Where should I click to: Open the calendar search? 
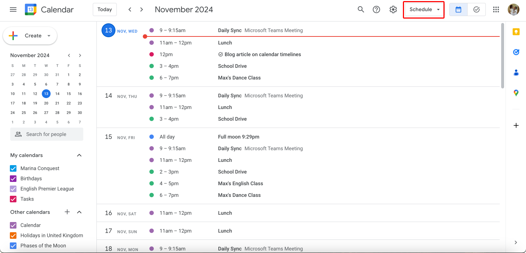361,9
